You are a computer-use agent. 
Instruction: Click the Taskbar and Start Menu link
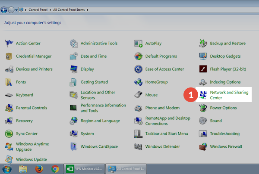click(x=167, y=134)
